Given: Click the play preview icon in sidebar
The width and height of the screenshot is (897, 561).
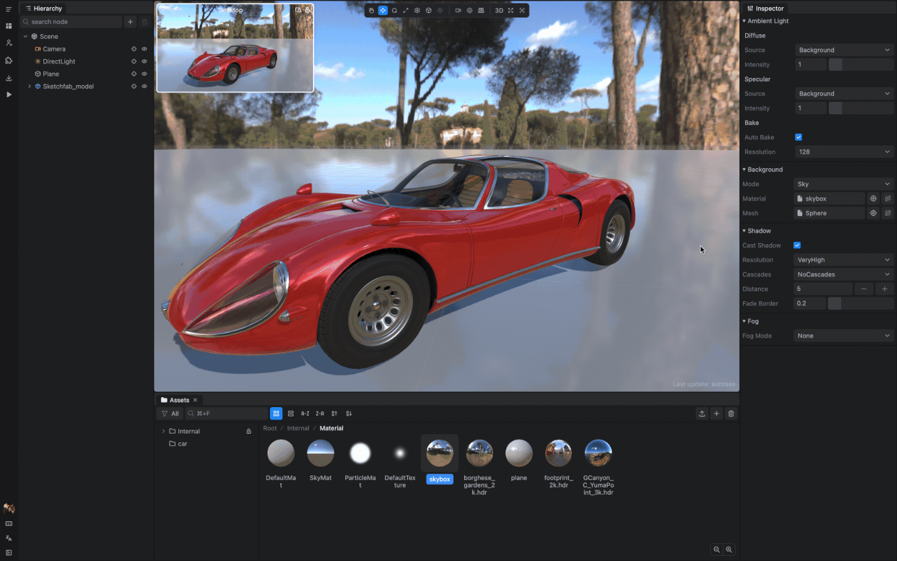Looking at the screenshot, I should (8, 95).
